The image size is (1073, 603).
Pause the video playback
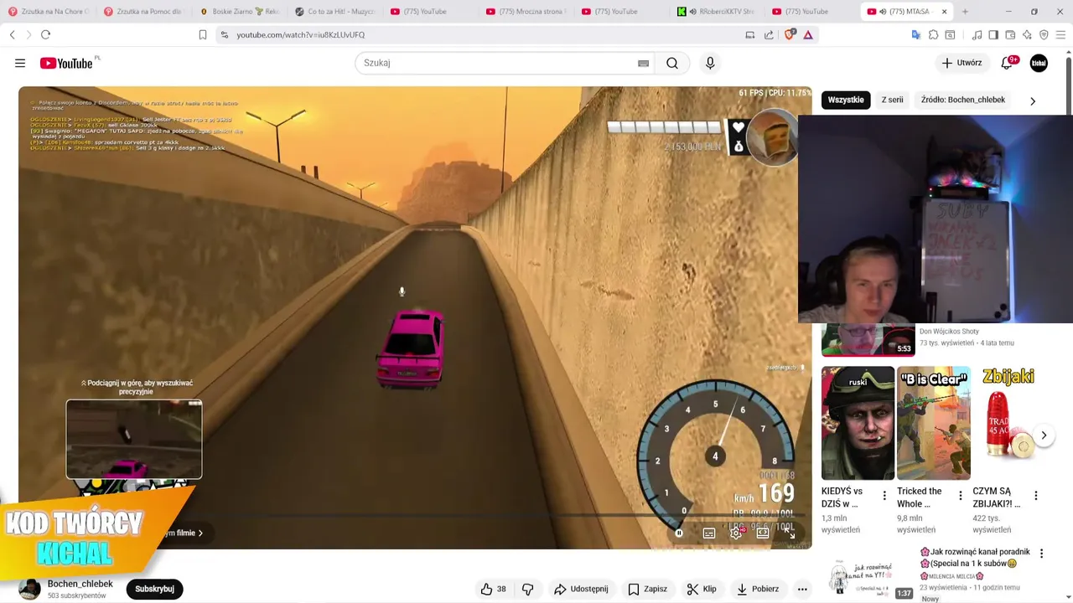[679, 533]
